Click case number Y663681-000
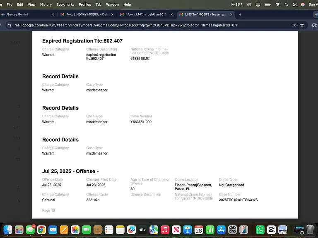Image resolution: width=318 pixels, height=238 pixels. point(141,122)
